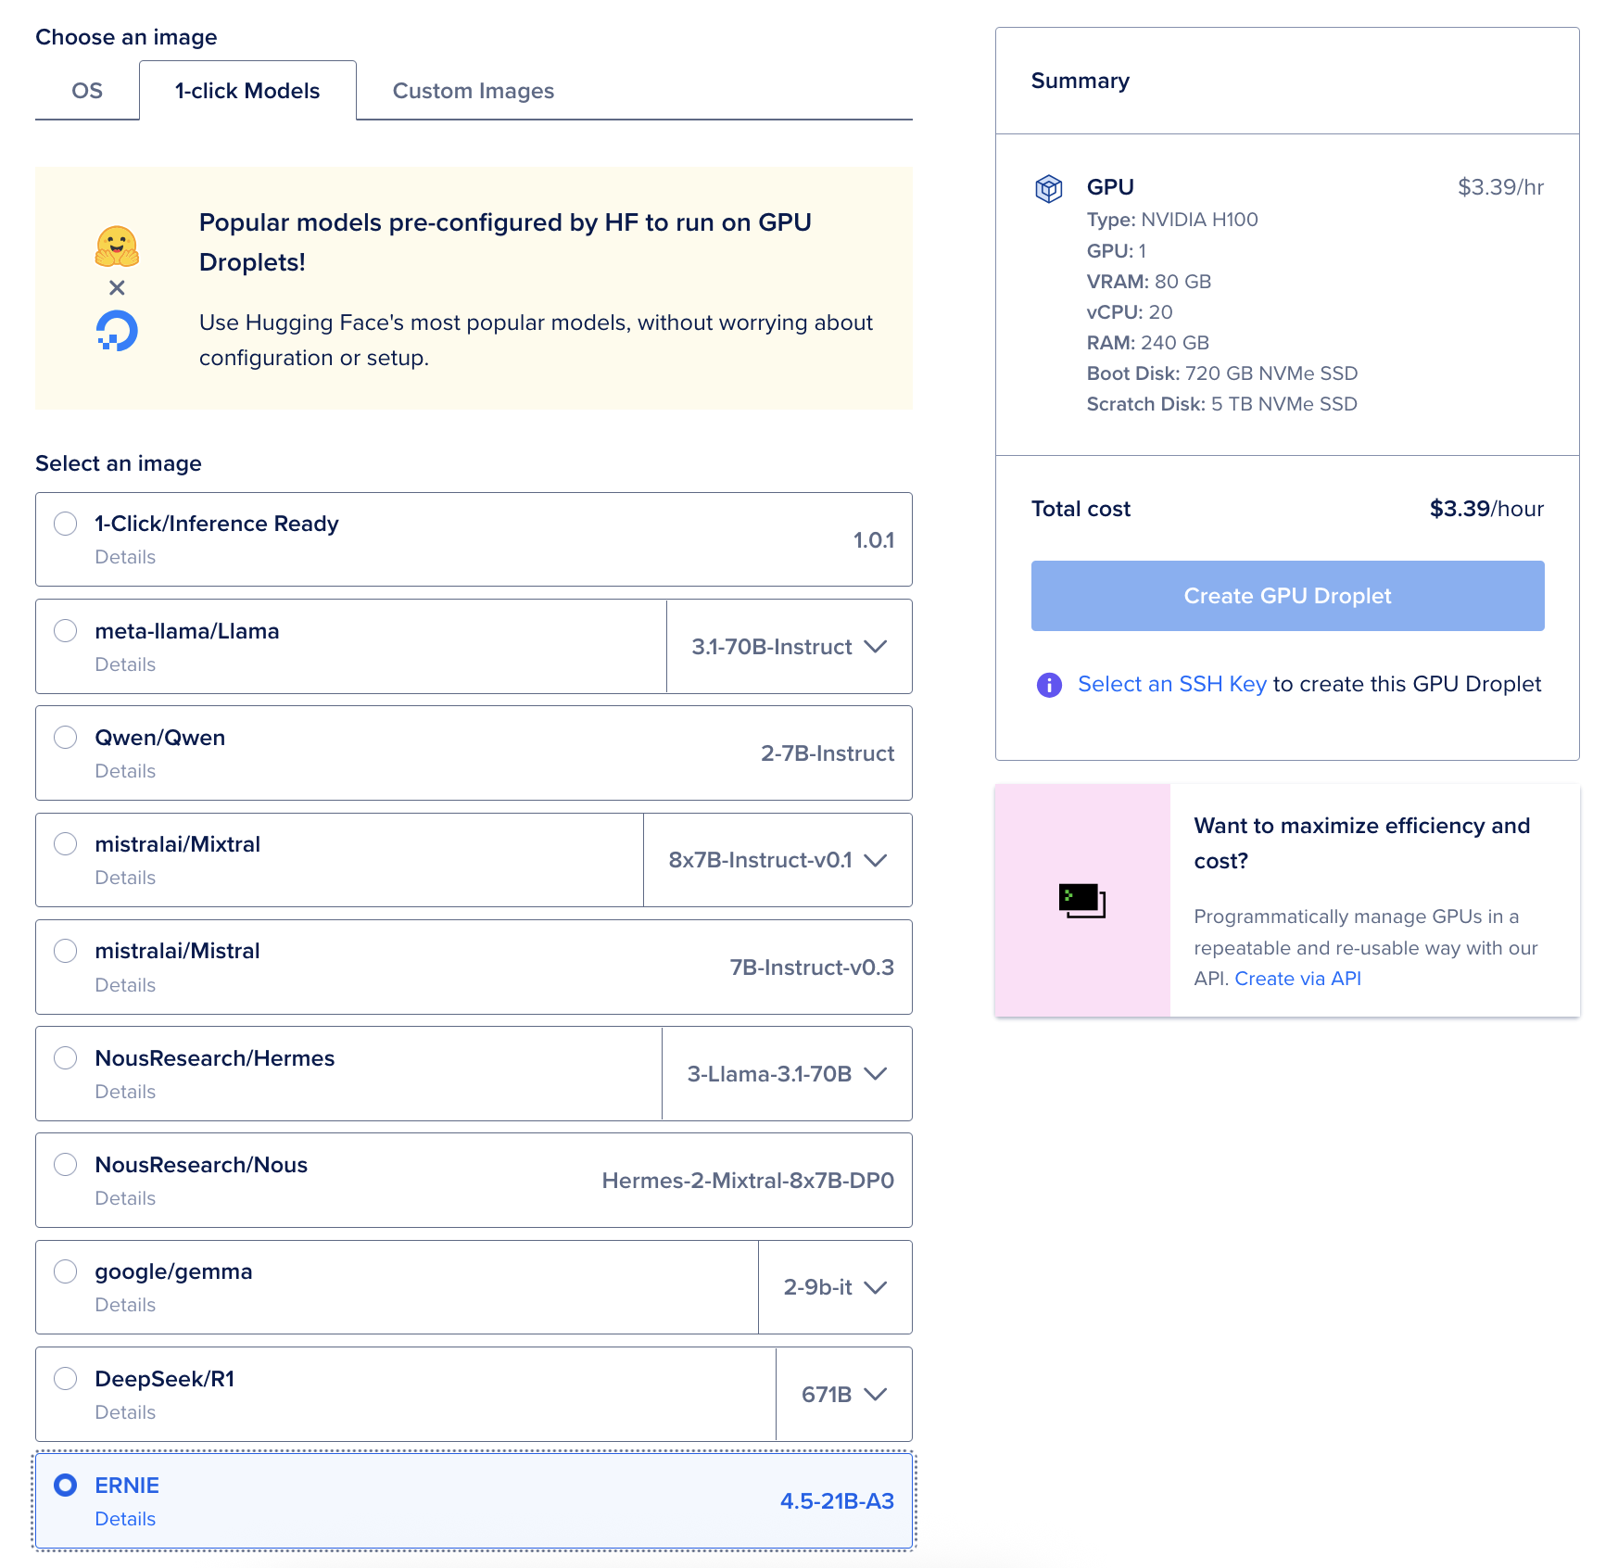Click the Create GPU Droplet button

pos(1287,596)
